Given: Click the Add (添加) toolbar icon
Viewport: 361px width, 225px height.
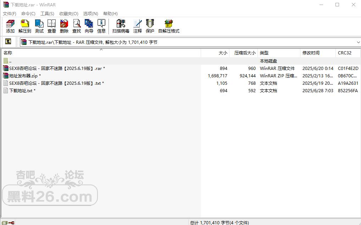Looking at the screenshot, I should [10, 26].
